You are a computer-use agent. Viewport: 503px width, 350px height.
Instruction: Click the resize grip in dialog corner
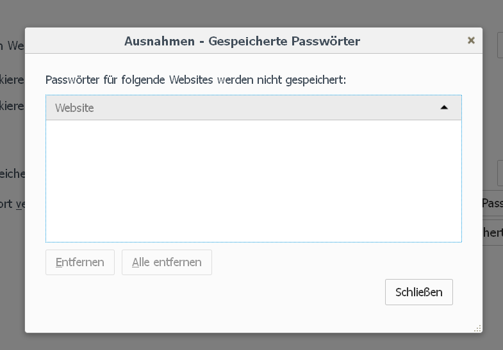point(477,328)
